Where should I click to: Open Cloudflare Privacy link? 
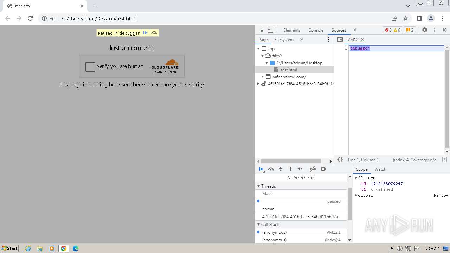[158, 72]
